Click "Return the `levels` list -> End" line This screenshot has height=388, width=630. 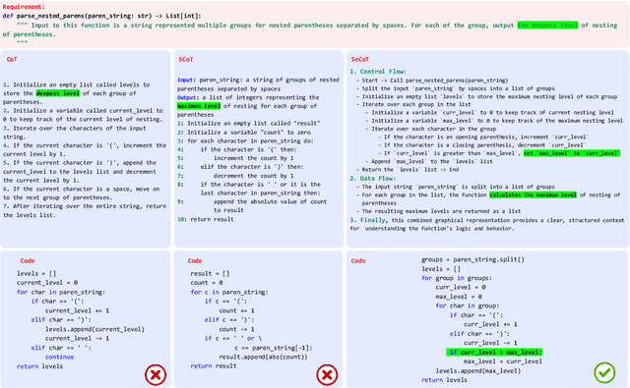click(407, 170)
